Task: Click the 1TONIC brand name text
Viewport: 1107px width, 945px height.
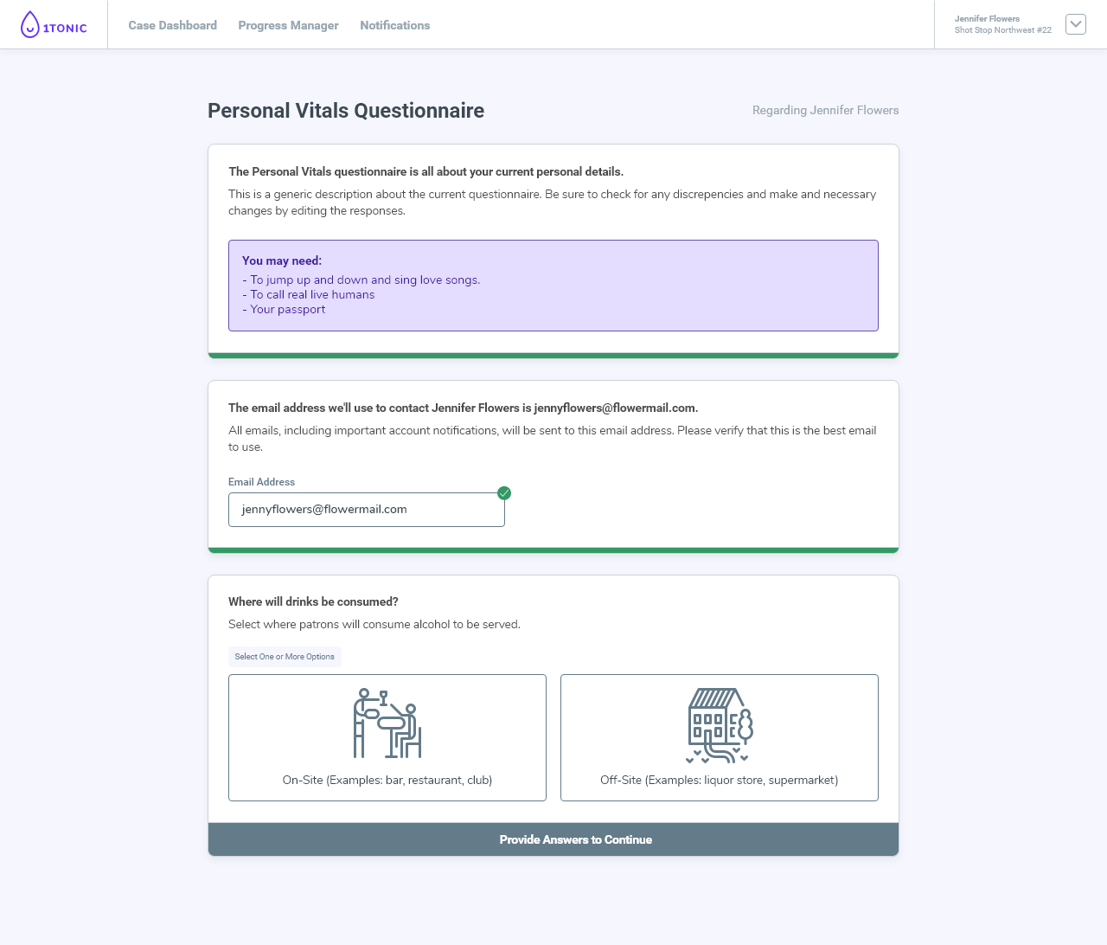Action: [x=65, y=28]
